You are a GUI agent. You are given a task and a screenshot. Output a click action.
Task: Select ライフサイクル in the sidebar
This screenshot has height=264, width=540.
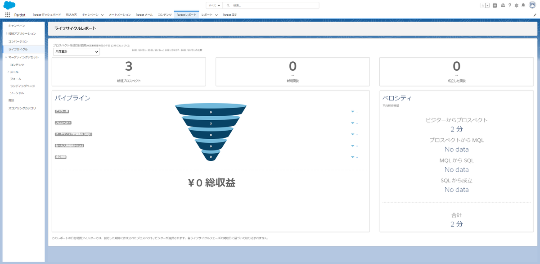click(23, 49)
